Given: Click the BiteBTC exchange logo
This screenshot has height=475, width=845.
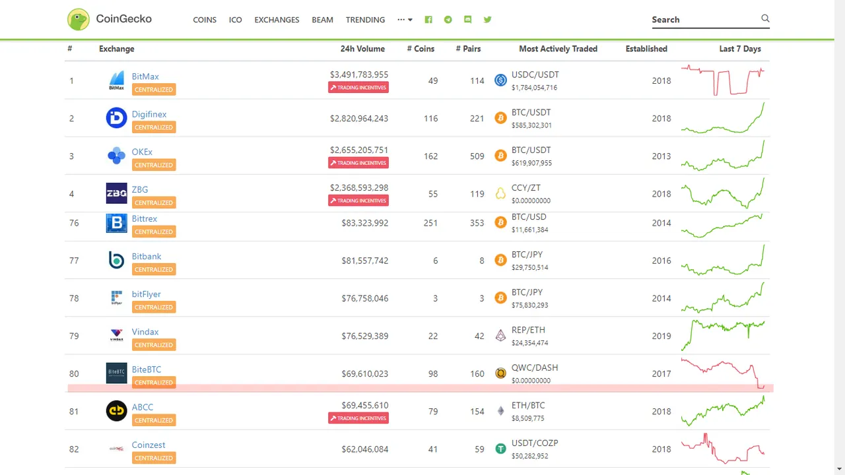Looking at the screenshot, I should tap(117, 373).
